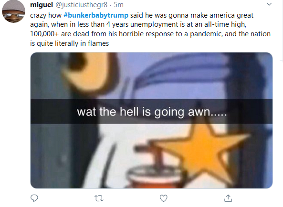This screenshot has height=207, width=283.
Task: Click the tan hat shape in the meme image
Action: click(x=88, y=72)
